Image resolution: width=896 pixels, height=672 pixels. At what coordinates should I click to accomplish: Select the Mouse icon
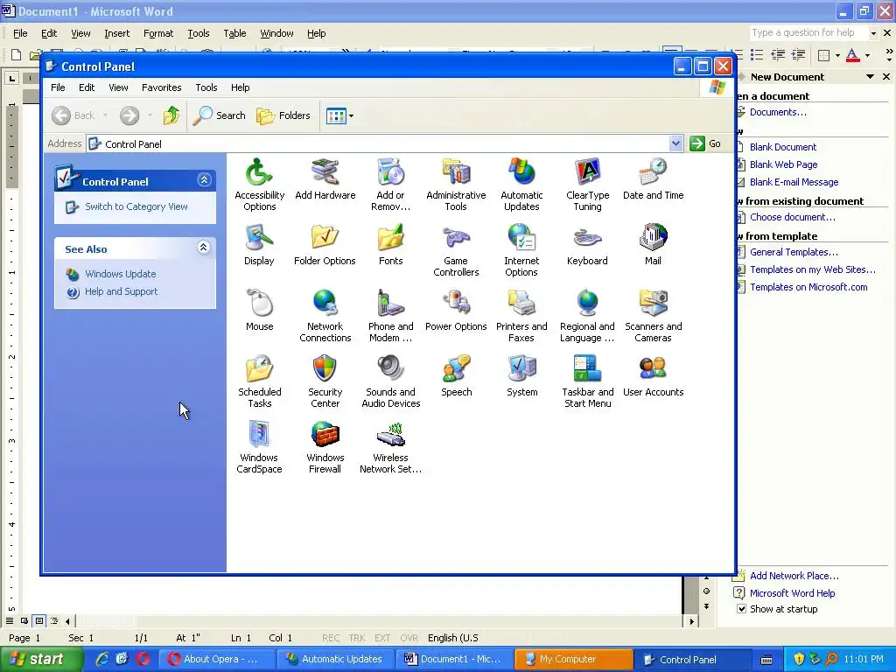pyautogui.click(x=259, y=311)
